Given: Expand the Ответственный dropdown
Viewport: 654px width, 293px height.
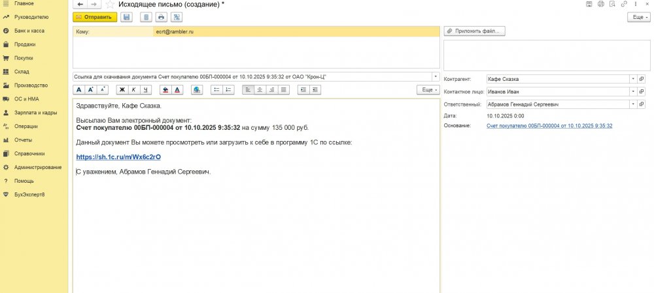Looking at the screenshot, I should [x=632, y=104].
